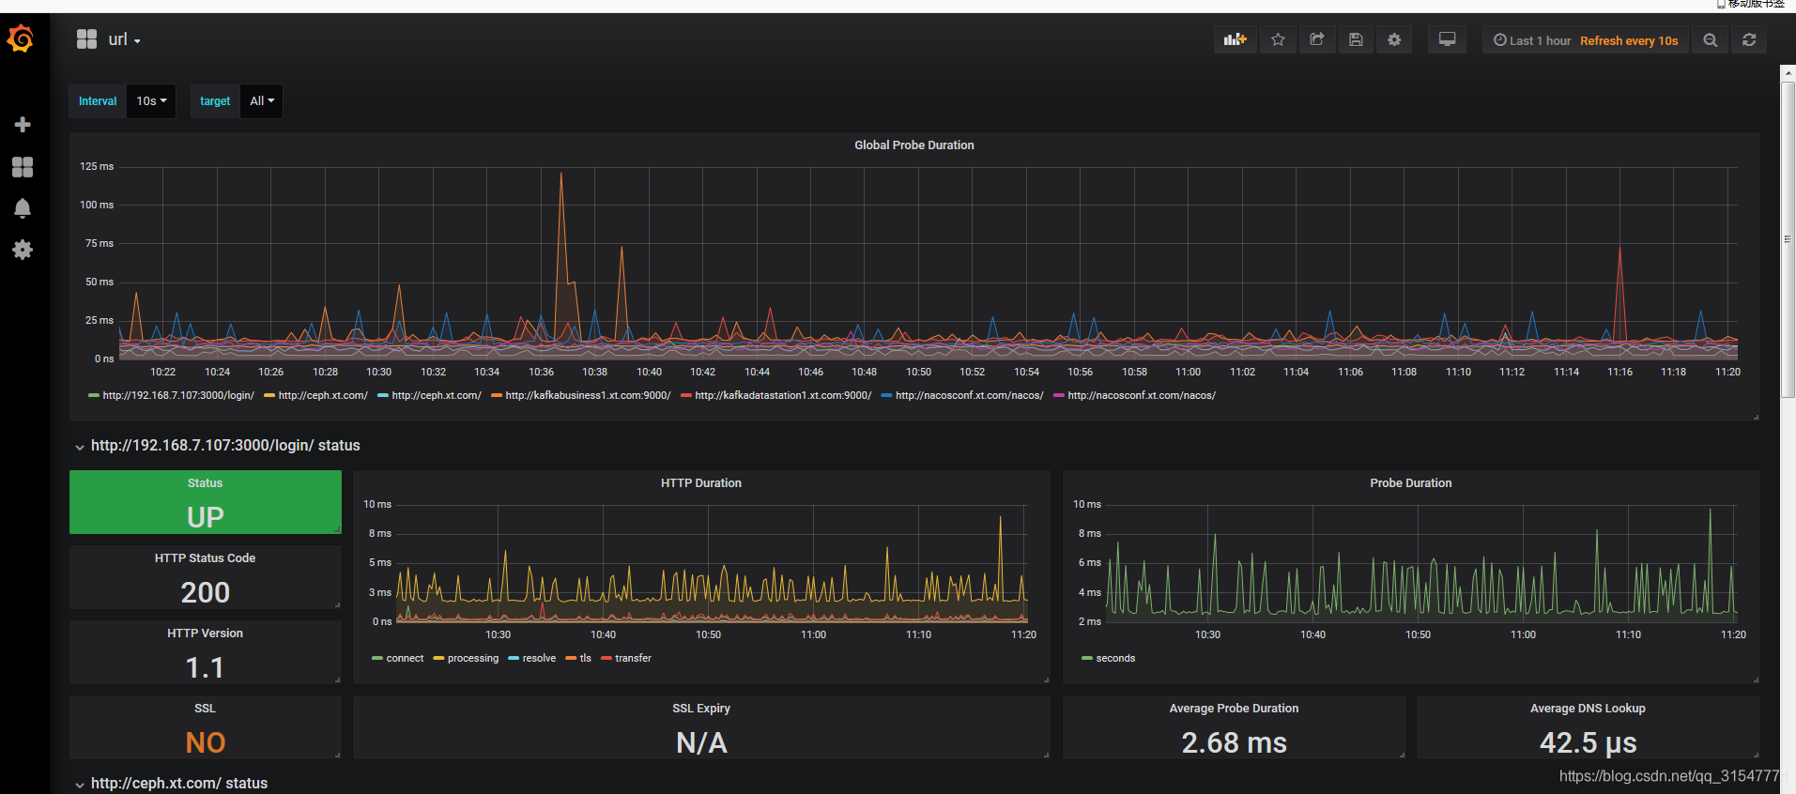This screenshot has width=1796, height=794.
Task: Toggle the transfer series in legend
Action: tap(633, 658)
